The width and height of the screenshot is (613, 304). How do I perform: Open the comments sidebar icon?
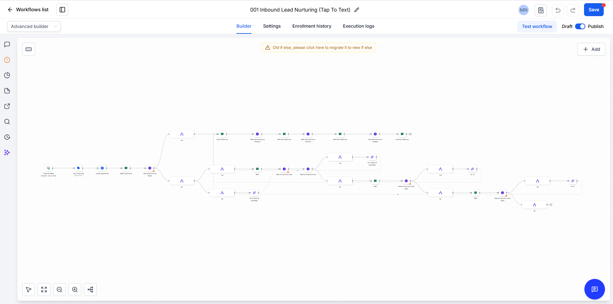pos(7,44)
